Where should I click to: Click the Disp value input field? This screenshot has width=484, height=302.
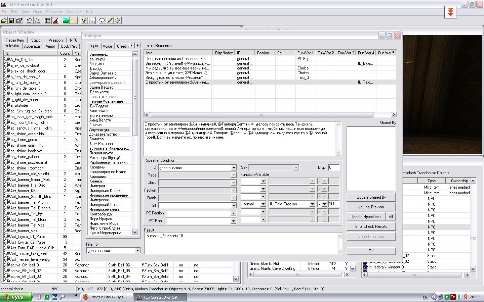[x=333, y=167]
